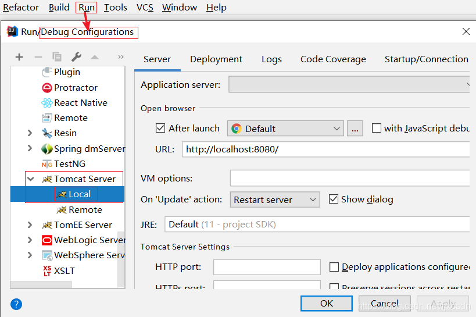Viewport: 476px width, 317px height.
Task: Select Tomcat Remote child icon
Action: (62, 210)
